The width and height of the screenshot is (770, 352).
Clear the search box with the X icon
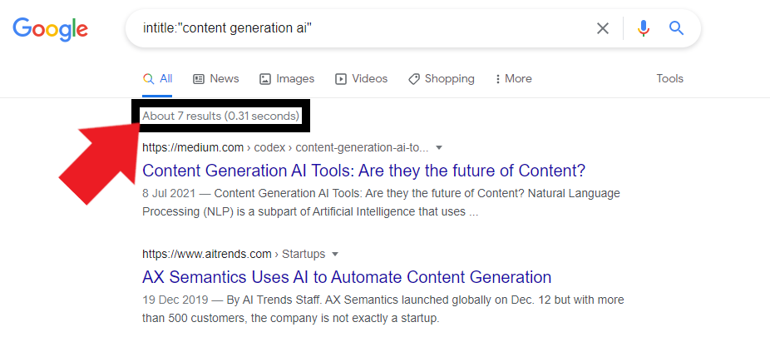point(603,28)
